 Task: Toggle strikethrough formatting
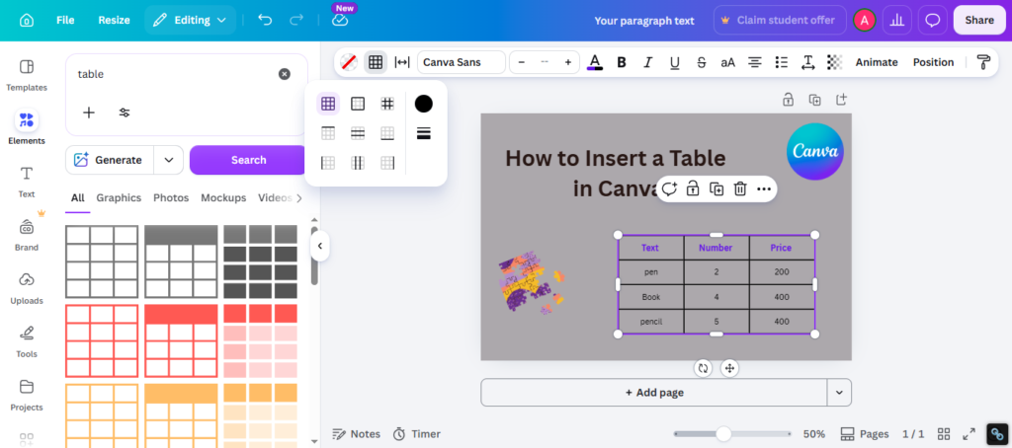702,62
